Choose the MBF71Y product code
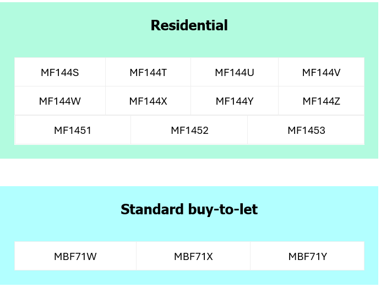This screenshot has height=287, width=381. [308, 256]
